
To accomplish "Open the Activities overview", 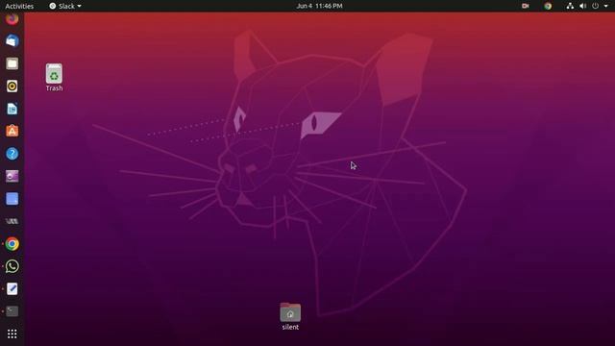I will [19, 6].
